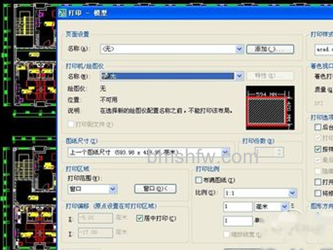Click the paper preview thumbnail
Image resolution: width=333 pixels, height=250 pixels.
270,108
